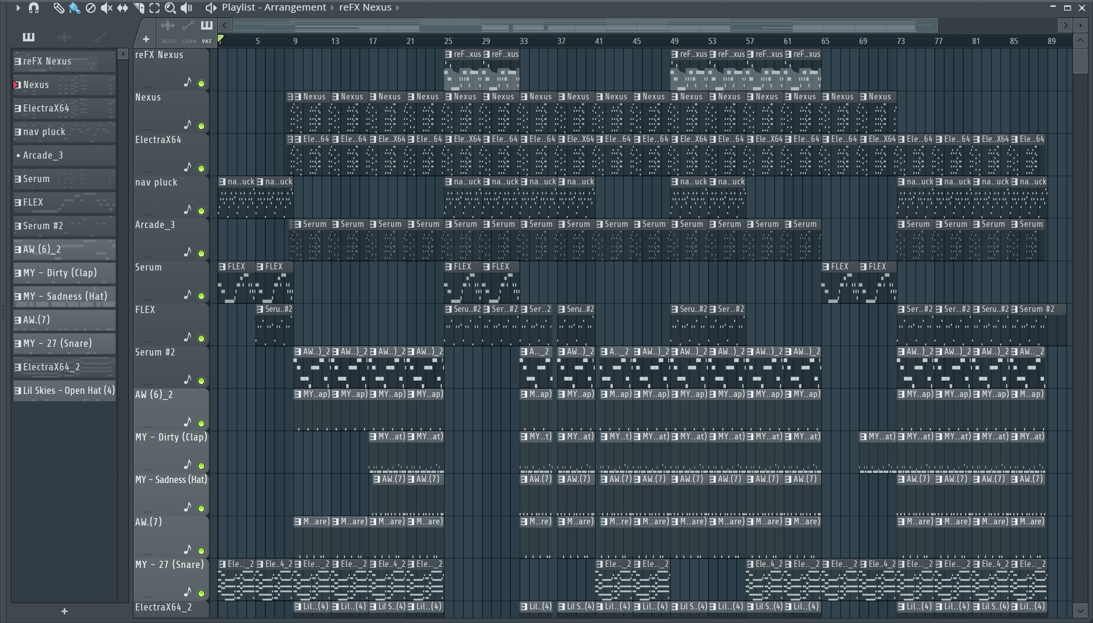Select the Delete tool
Screen dimensions: 1093x623
point(90,8)
